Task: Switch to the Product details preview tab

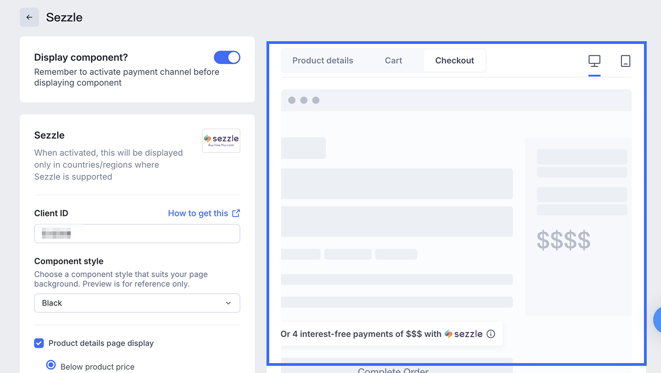Action: (x=323, y=60)
